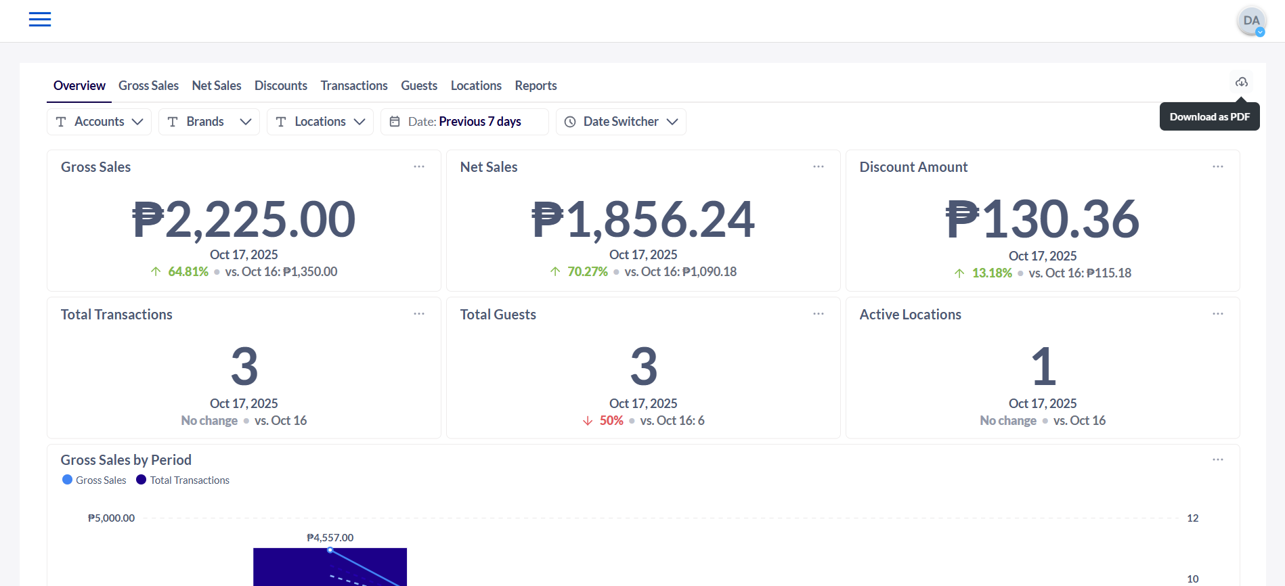Screen dimensions: 1285x586
Task: Open Total Guests card options menu
Action: pyautogui.click(x=819, y=314)
